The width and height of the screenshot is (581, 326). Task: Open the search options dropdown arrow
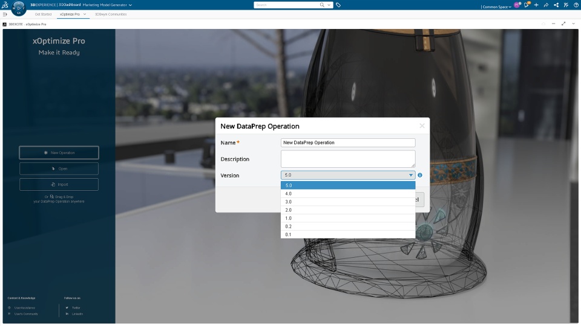point(329,5)
